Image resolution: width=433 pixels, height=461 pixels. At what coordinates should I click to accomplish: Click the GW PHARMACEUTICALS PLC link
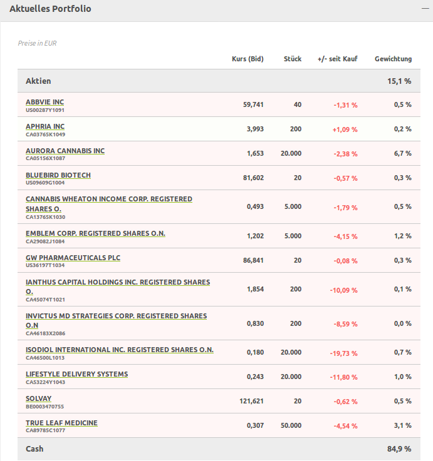pyautogui.click(x=73, y=258)
